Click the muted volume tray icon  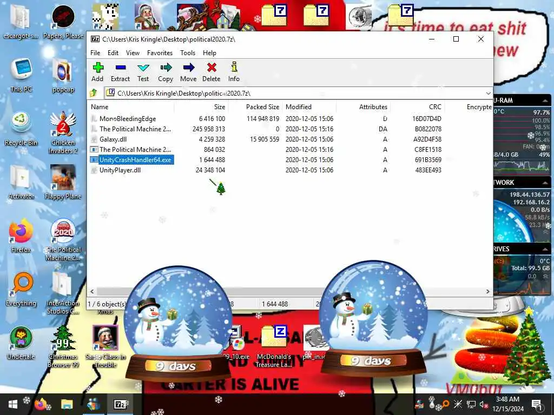pos(483,404)
